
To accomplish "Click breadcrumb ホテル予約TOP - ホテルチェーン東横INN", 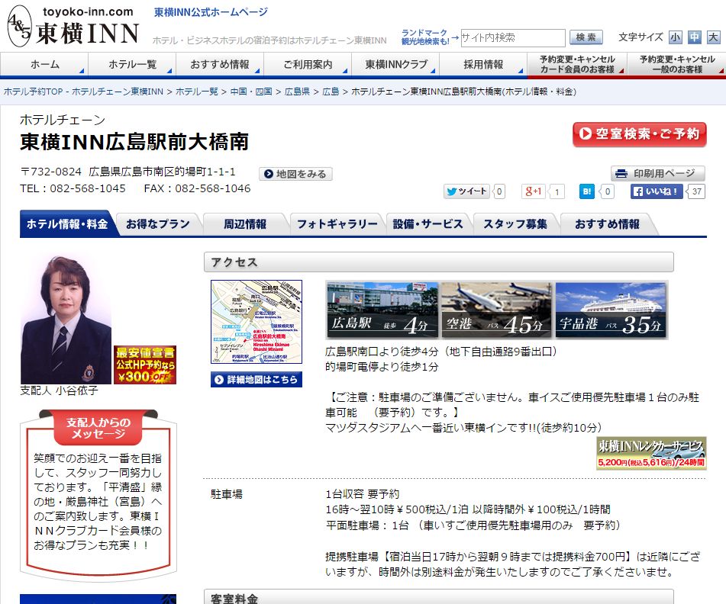I will (83, 92).
